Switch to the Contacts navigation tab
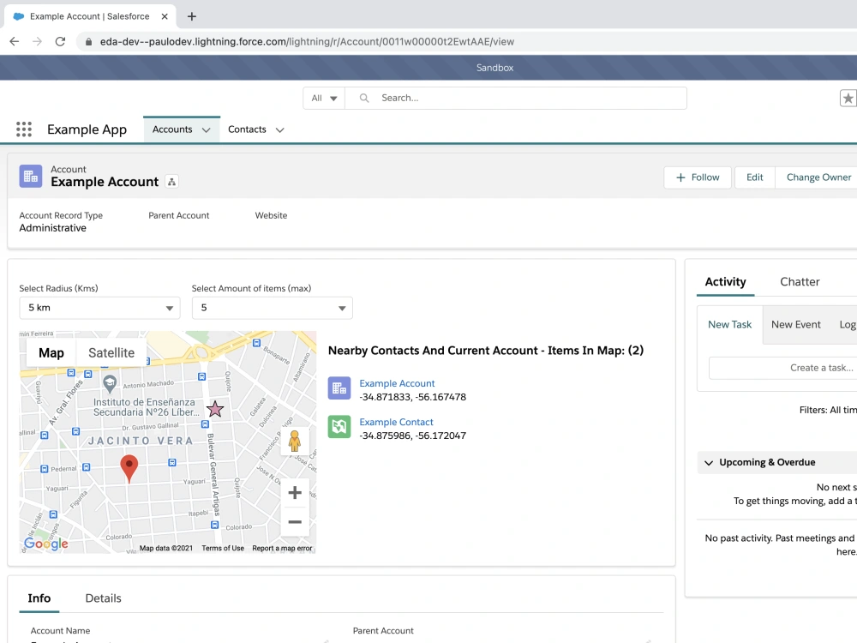Image resolution: width=857 pixels, height=643 pixels. point(247,129)
